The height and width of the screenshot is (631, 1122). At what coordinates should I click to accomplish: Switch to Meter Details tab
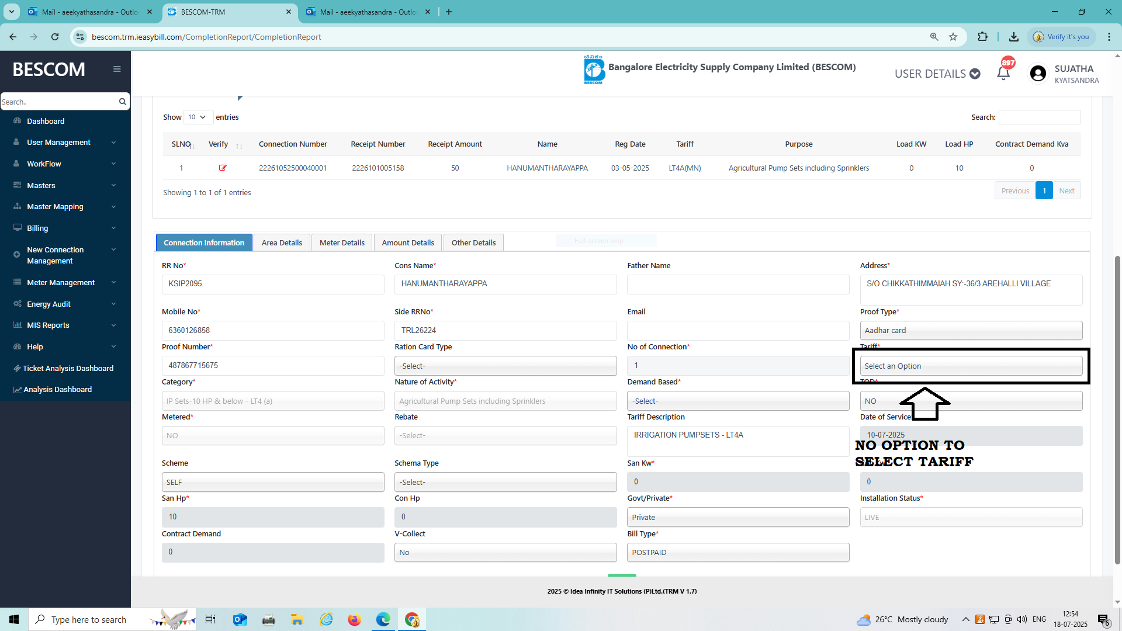click(342, 242)
